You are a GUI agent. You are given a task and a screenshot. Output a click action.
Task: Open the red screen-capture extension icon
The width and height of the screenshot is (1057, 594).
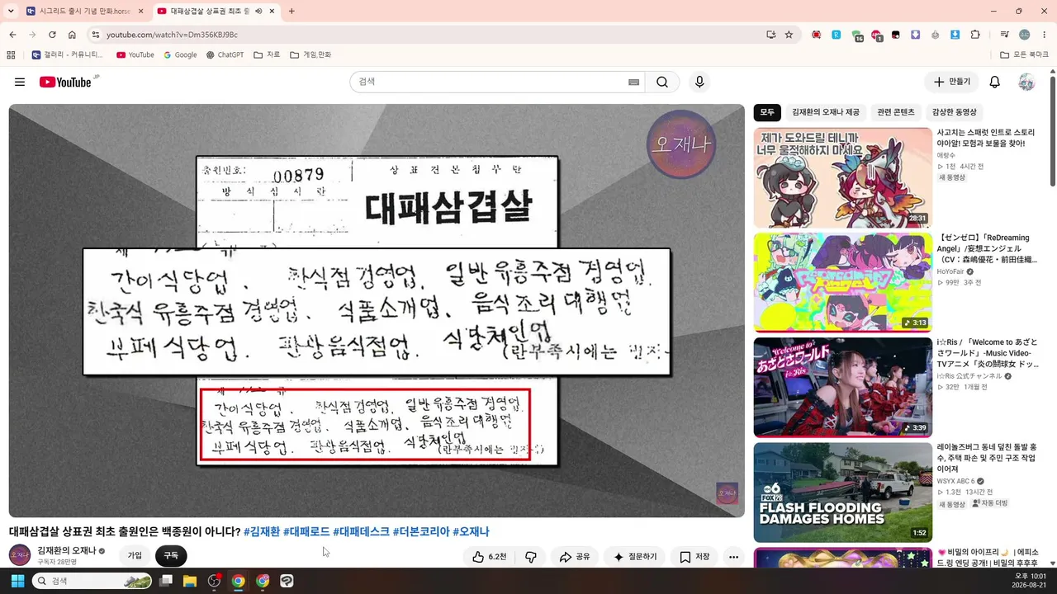point(817,35)
